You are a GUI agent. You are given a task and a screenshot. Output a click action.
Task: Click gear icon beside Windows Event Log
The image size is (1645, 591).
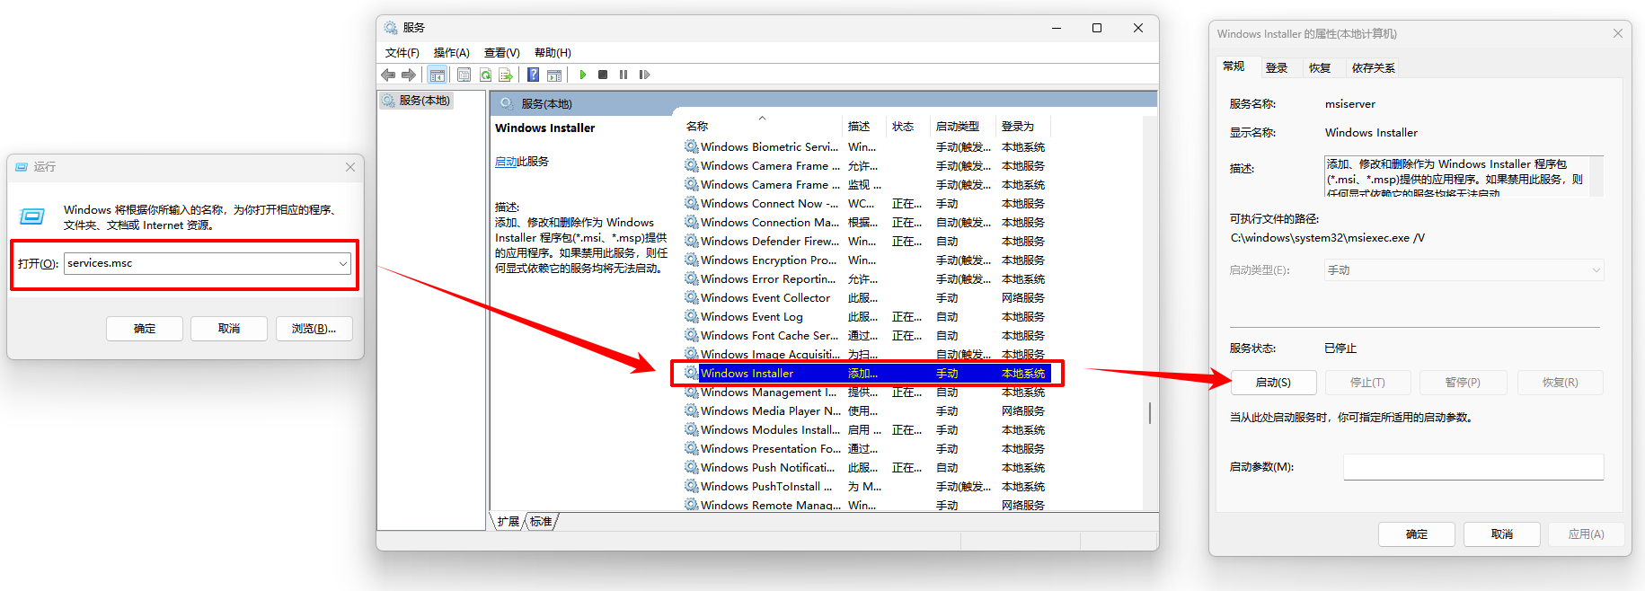691,316
